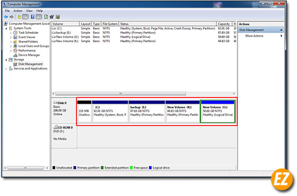Open the More Actions submenu arrow
The width and height of the screenshot is (297, 196).
tap(281, 36)
